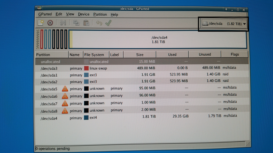Sort by the File System column header

pos(96,55)
